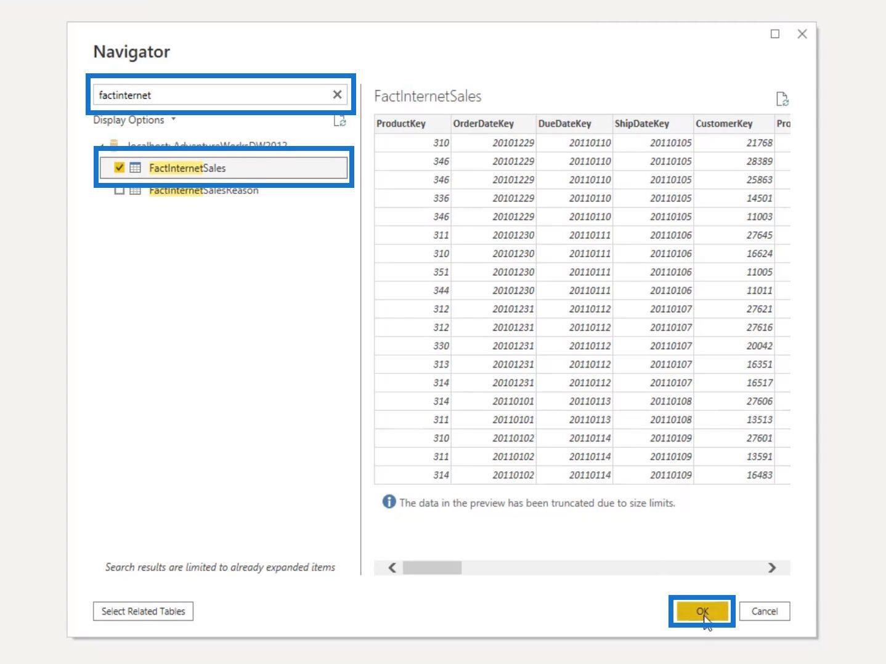Click CustomerKey cell 13513
The width and height of the screenshot is (886, 664).
point(734,419)
